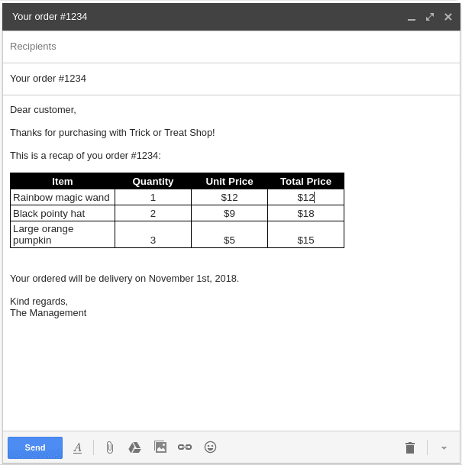
Task: Click the $18 total price cell
Action: (305, 213)
